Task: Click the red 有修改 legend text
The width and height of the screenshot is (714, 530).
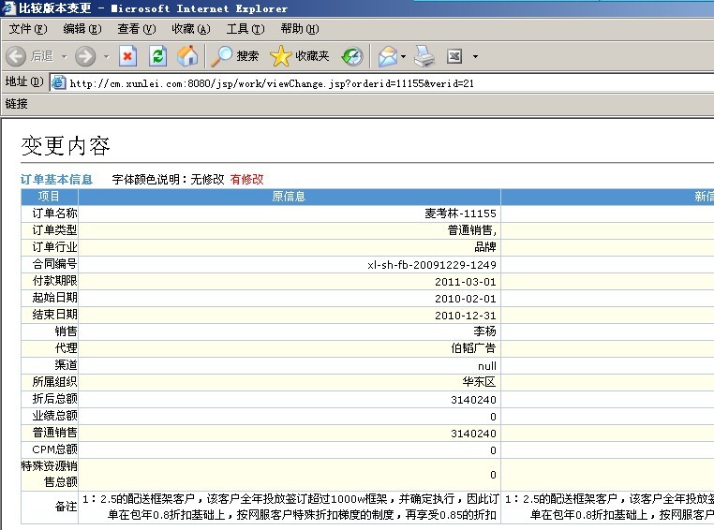Action: (x=246, y=179)
